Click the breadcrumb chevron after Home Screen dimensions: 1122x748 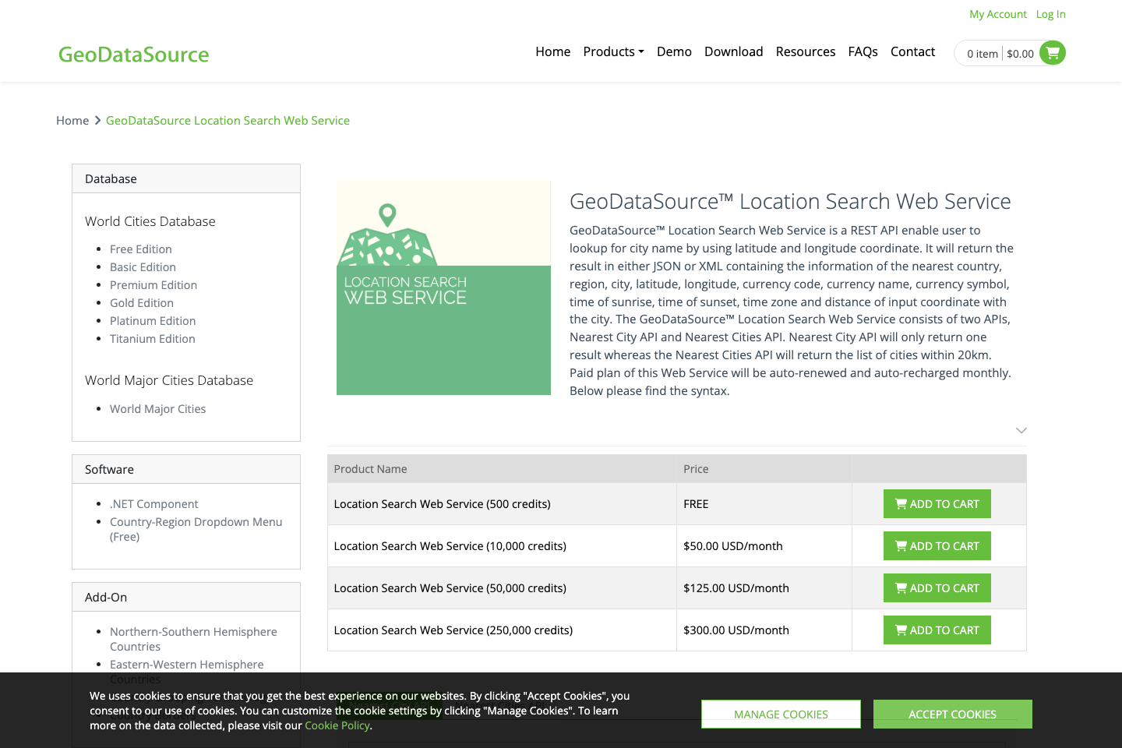pyautogui.click(x=97, y=120)
